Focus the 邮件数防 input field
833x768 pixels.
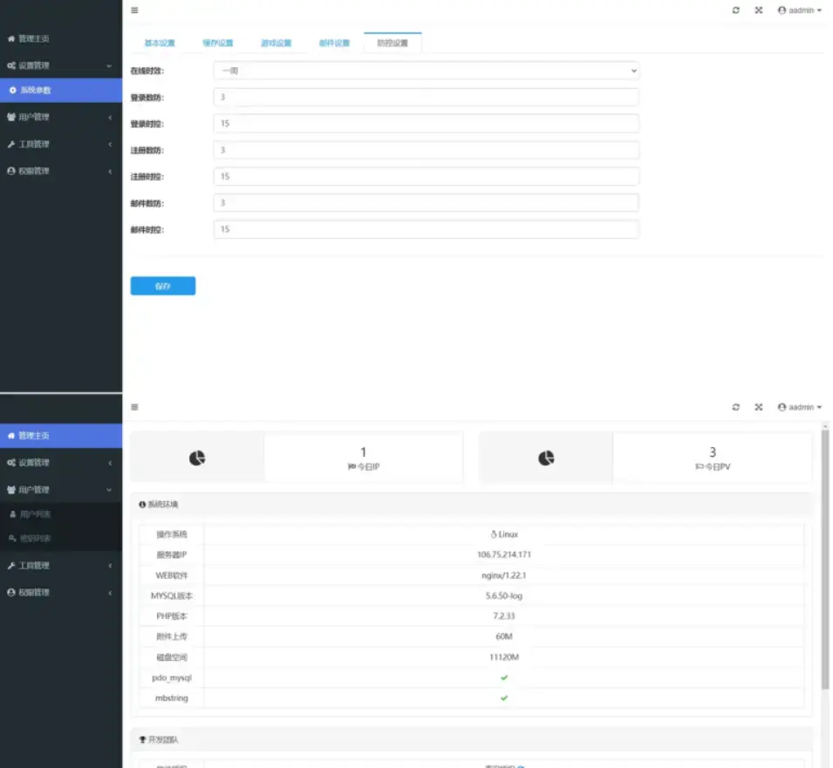426,203
